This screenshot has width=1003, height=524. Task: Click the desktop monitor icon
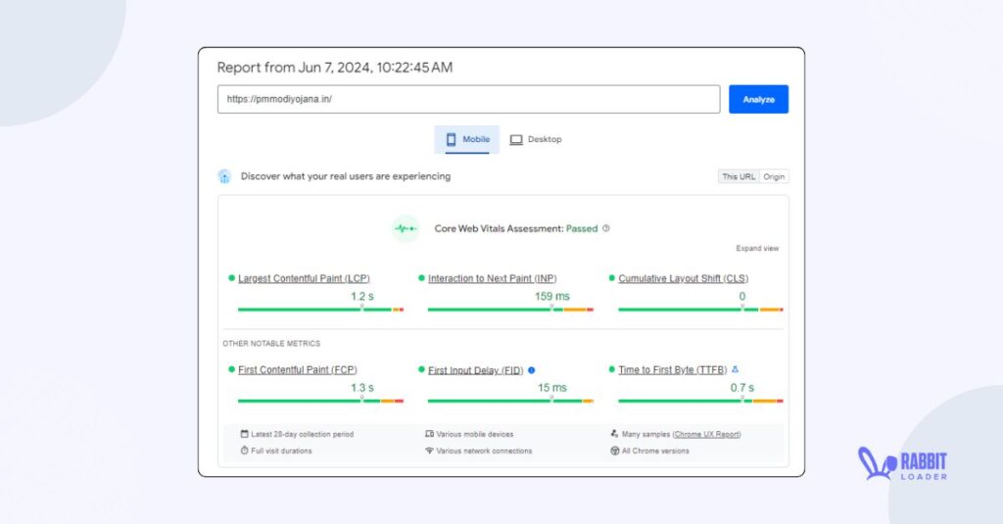[515, 139]
